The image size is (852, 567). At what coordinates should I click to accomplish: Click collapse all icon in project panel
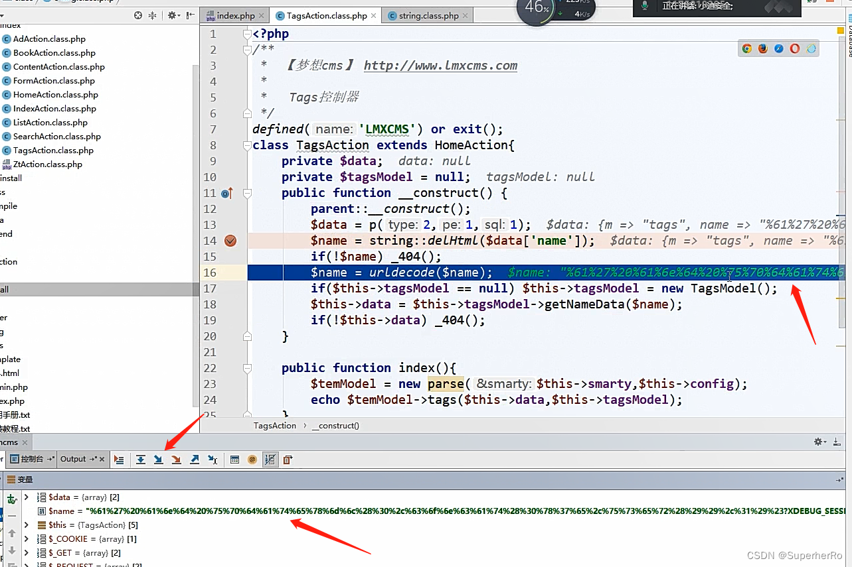[152, 15]
